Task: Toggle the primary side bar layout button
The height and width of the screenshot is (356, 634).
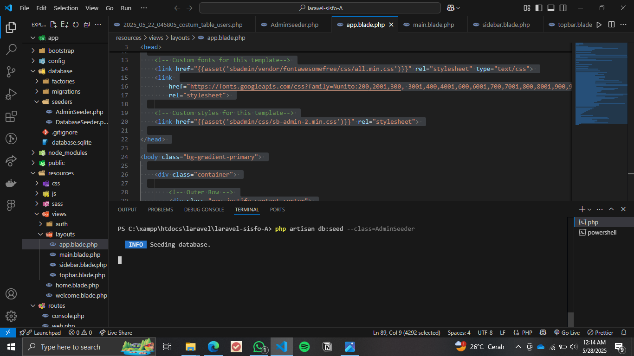Action: [539, 8]
